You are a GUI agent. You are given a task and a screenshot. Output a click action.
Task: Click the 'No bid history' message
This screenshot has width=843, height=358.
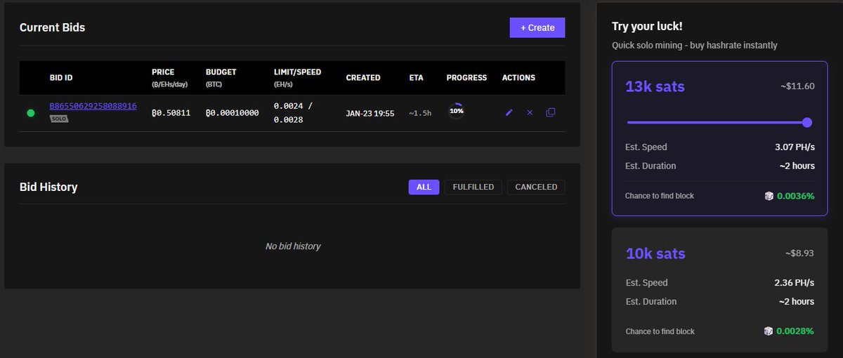point(293,246)
